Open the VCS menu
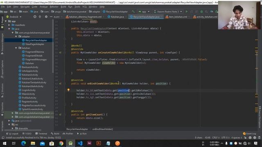The height and width of the screenshot is (147, 262). point(84,7)
